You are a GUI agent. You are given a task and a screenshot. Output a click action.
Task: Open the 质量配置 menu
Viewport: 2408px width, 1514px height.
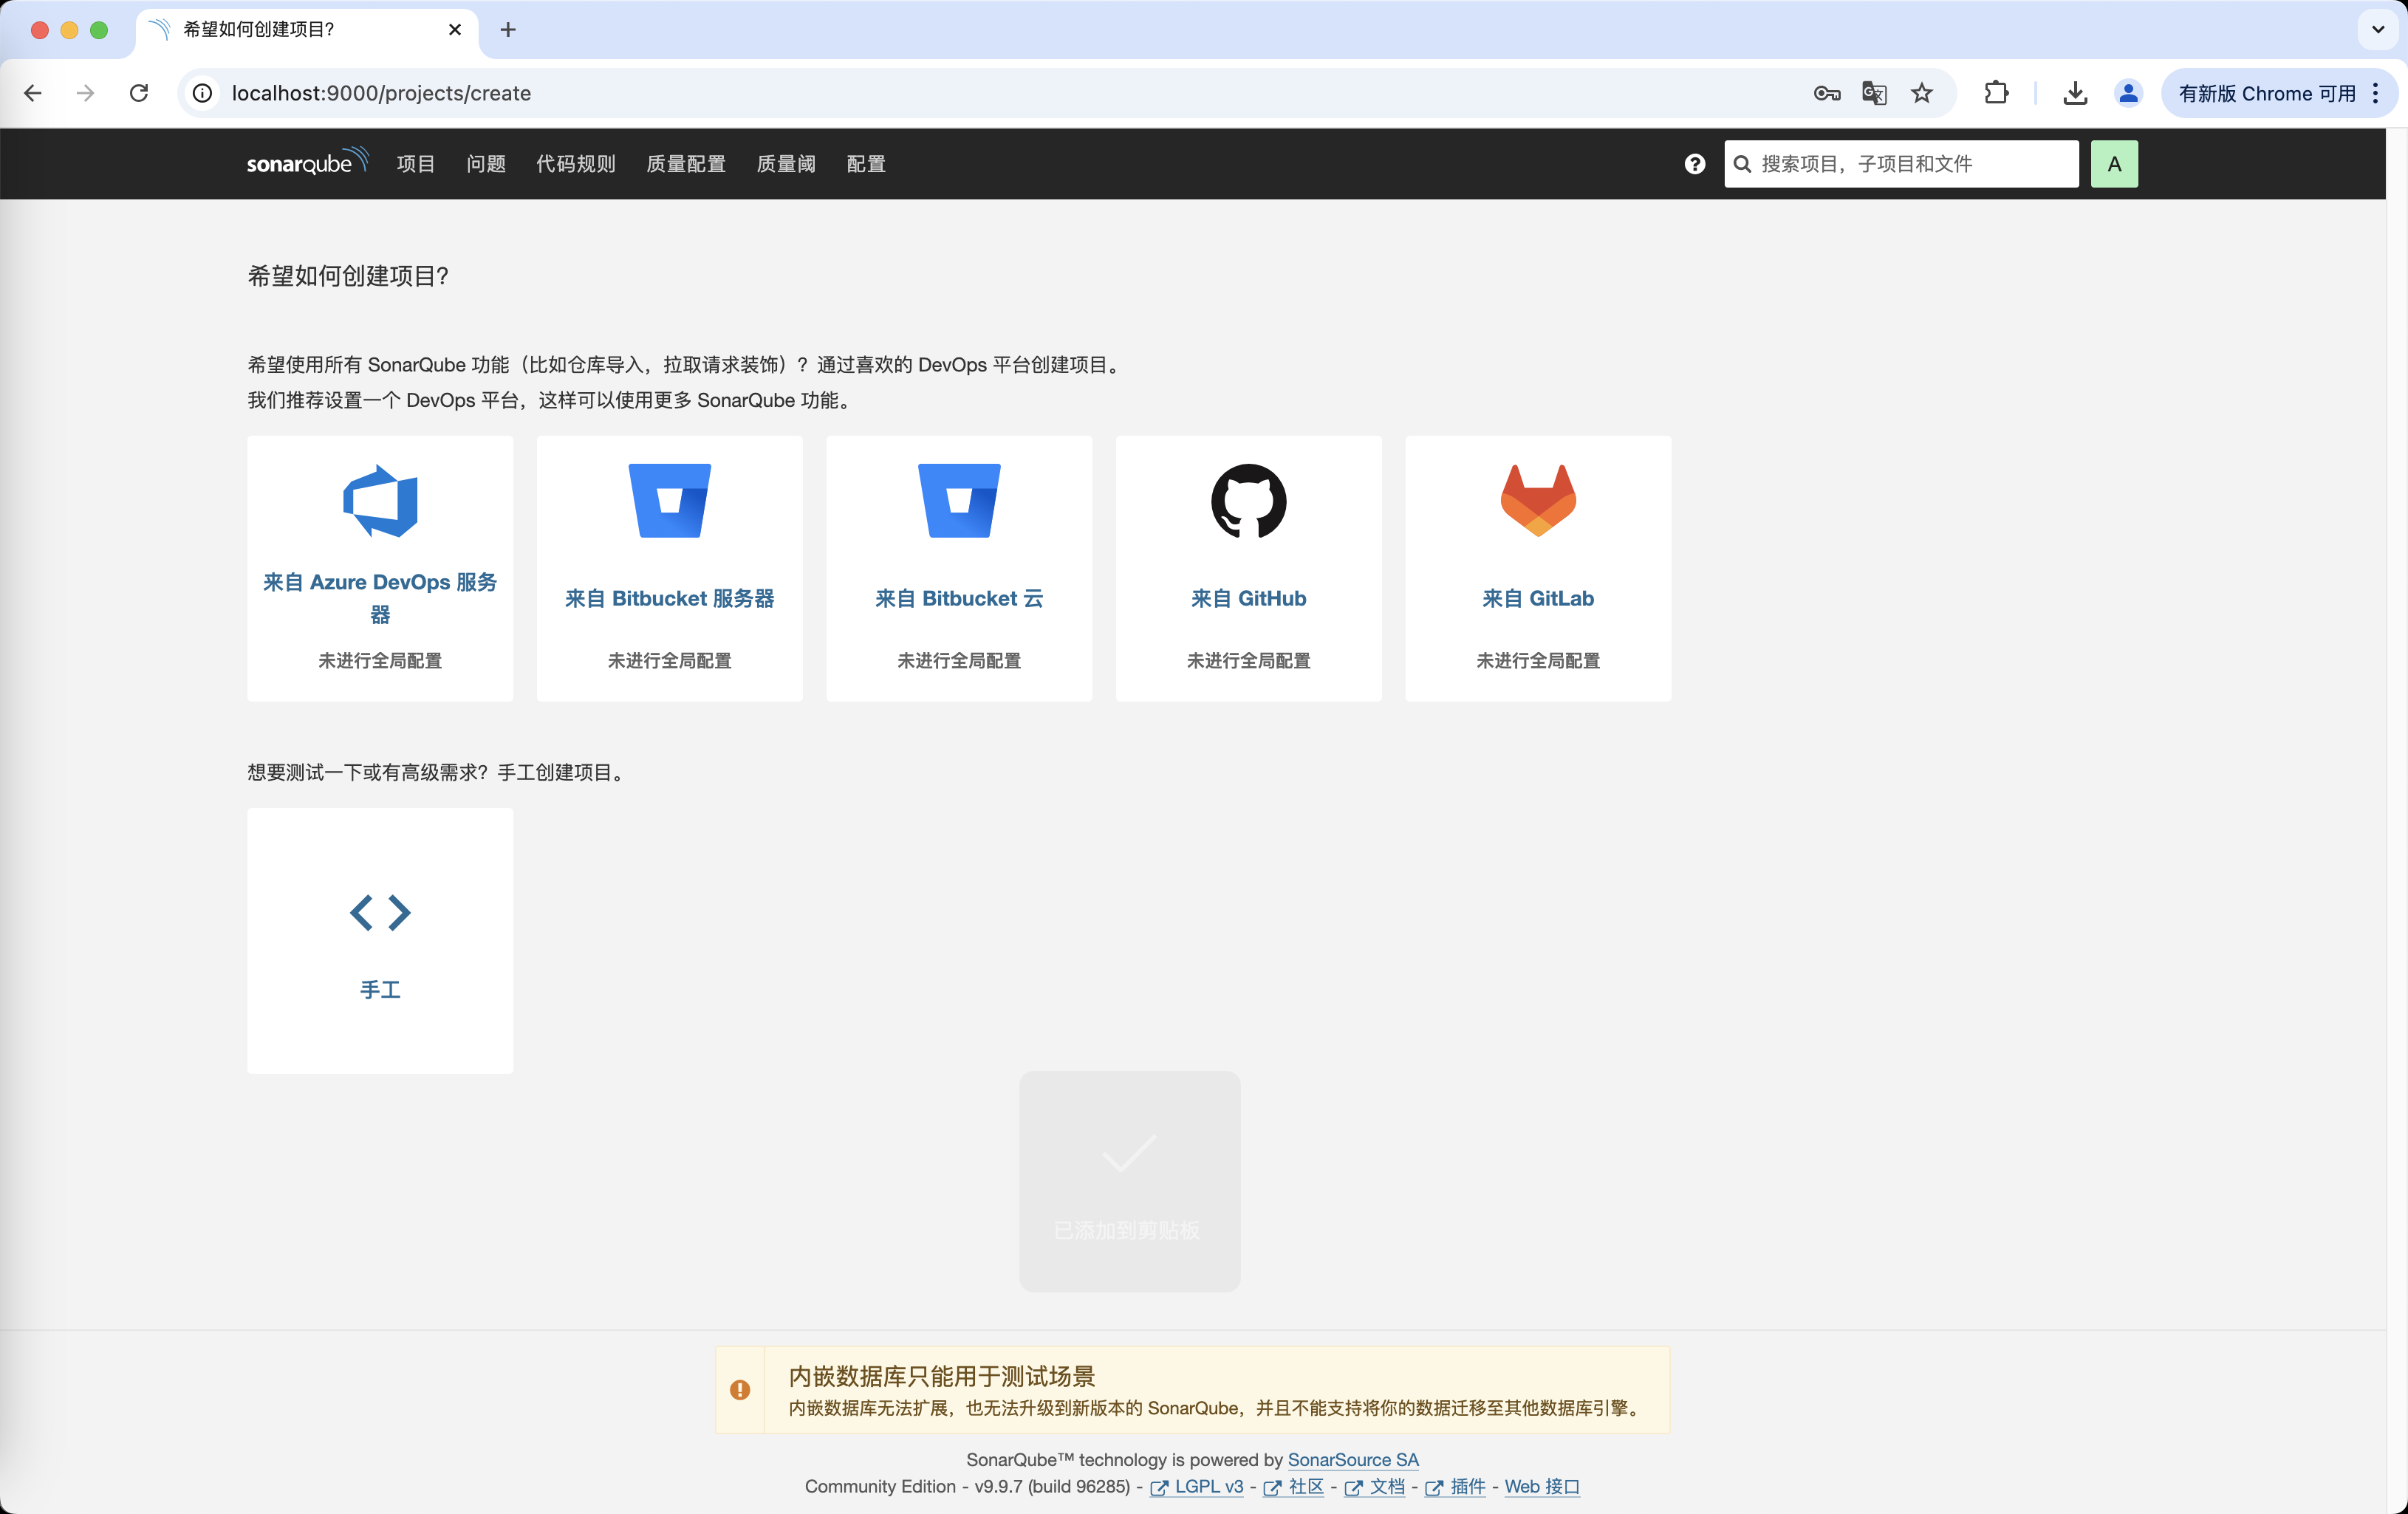686,164
